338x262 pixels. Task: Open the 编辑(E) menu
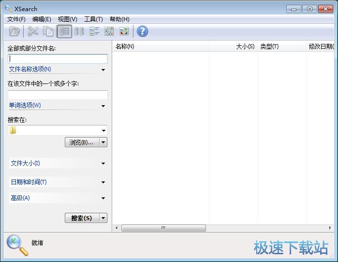pyautogui.click(x=42, y=19)
